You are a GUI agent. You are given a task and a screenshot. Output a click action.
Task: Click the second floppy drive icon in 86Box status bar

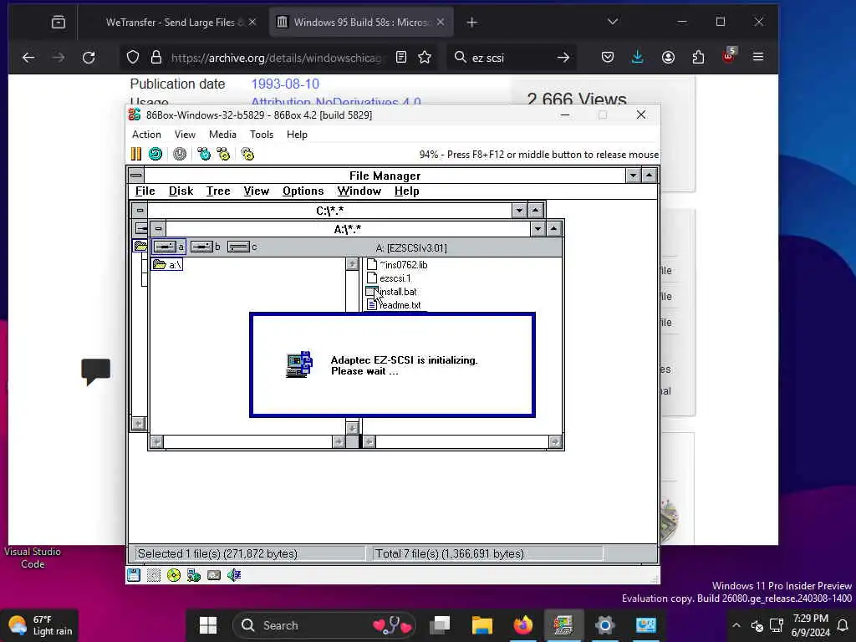coord(154,575)
